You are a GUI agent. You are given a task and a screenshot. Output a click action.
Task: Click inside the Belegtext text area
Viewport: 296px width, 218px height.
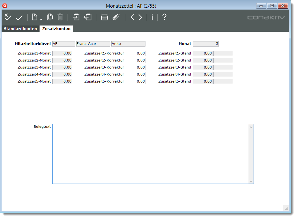click(150, 154)
